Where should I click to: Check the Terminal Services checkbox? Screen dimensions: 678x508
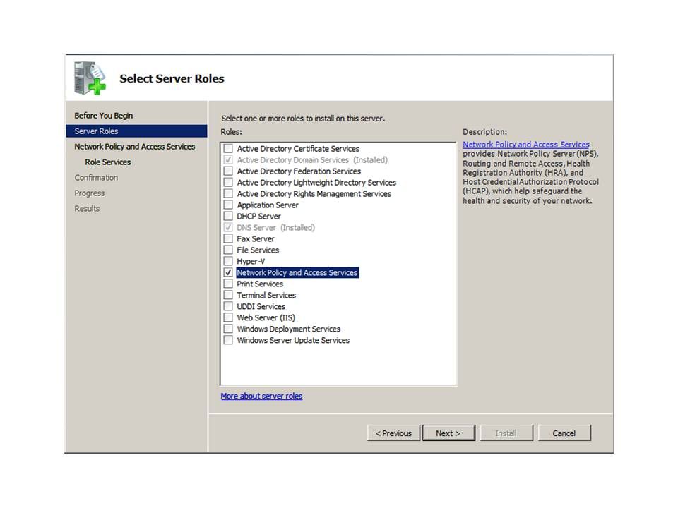(x=228, y=295)
